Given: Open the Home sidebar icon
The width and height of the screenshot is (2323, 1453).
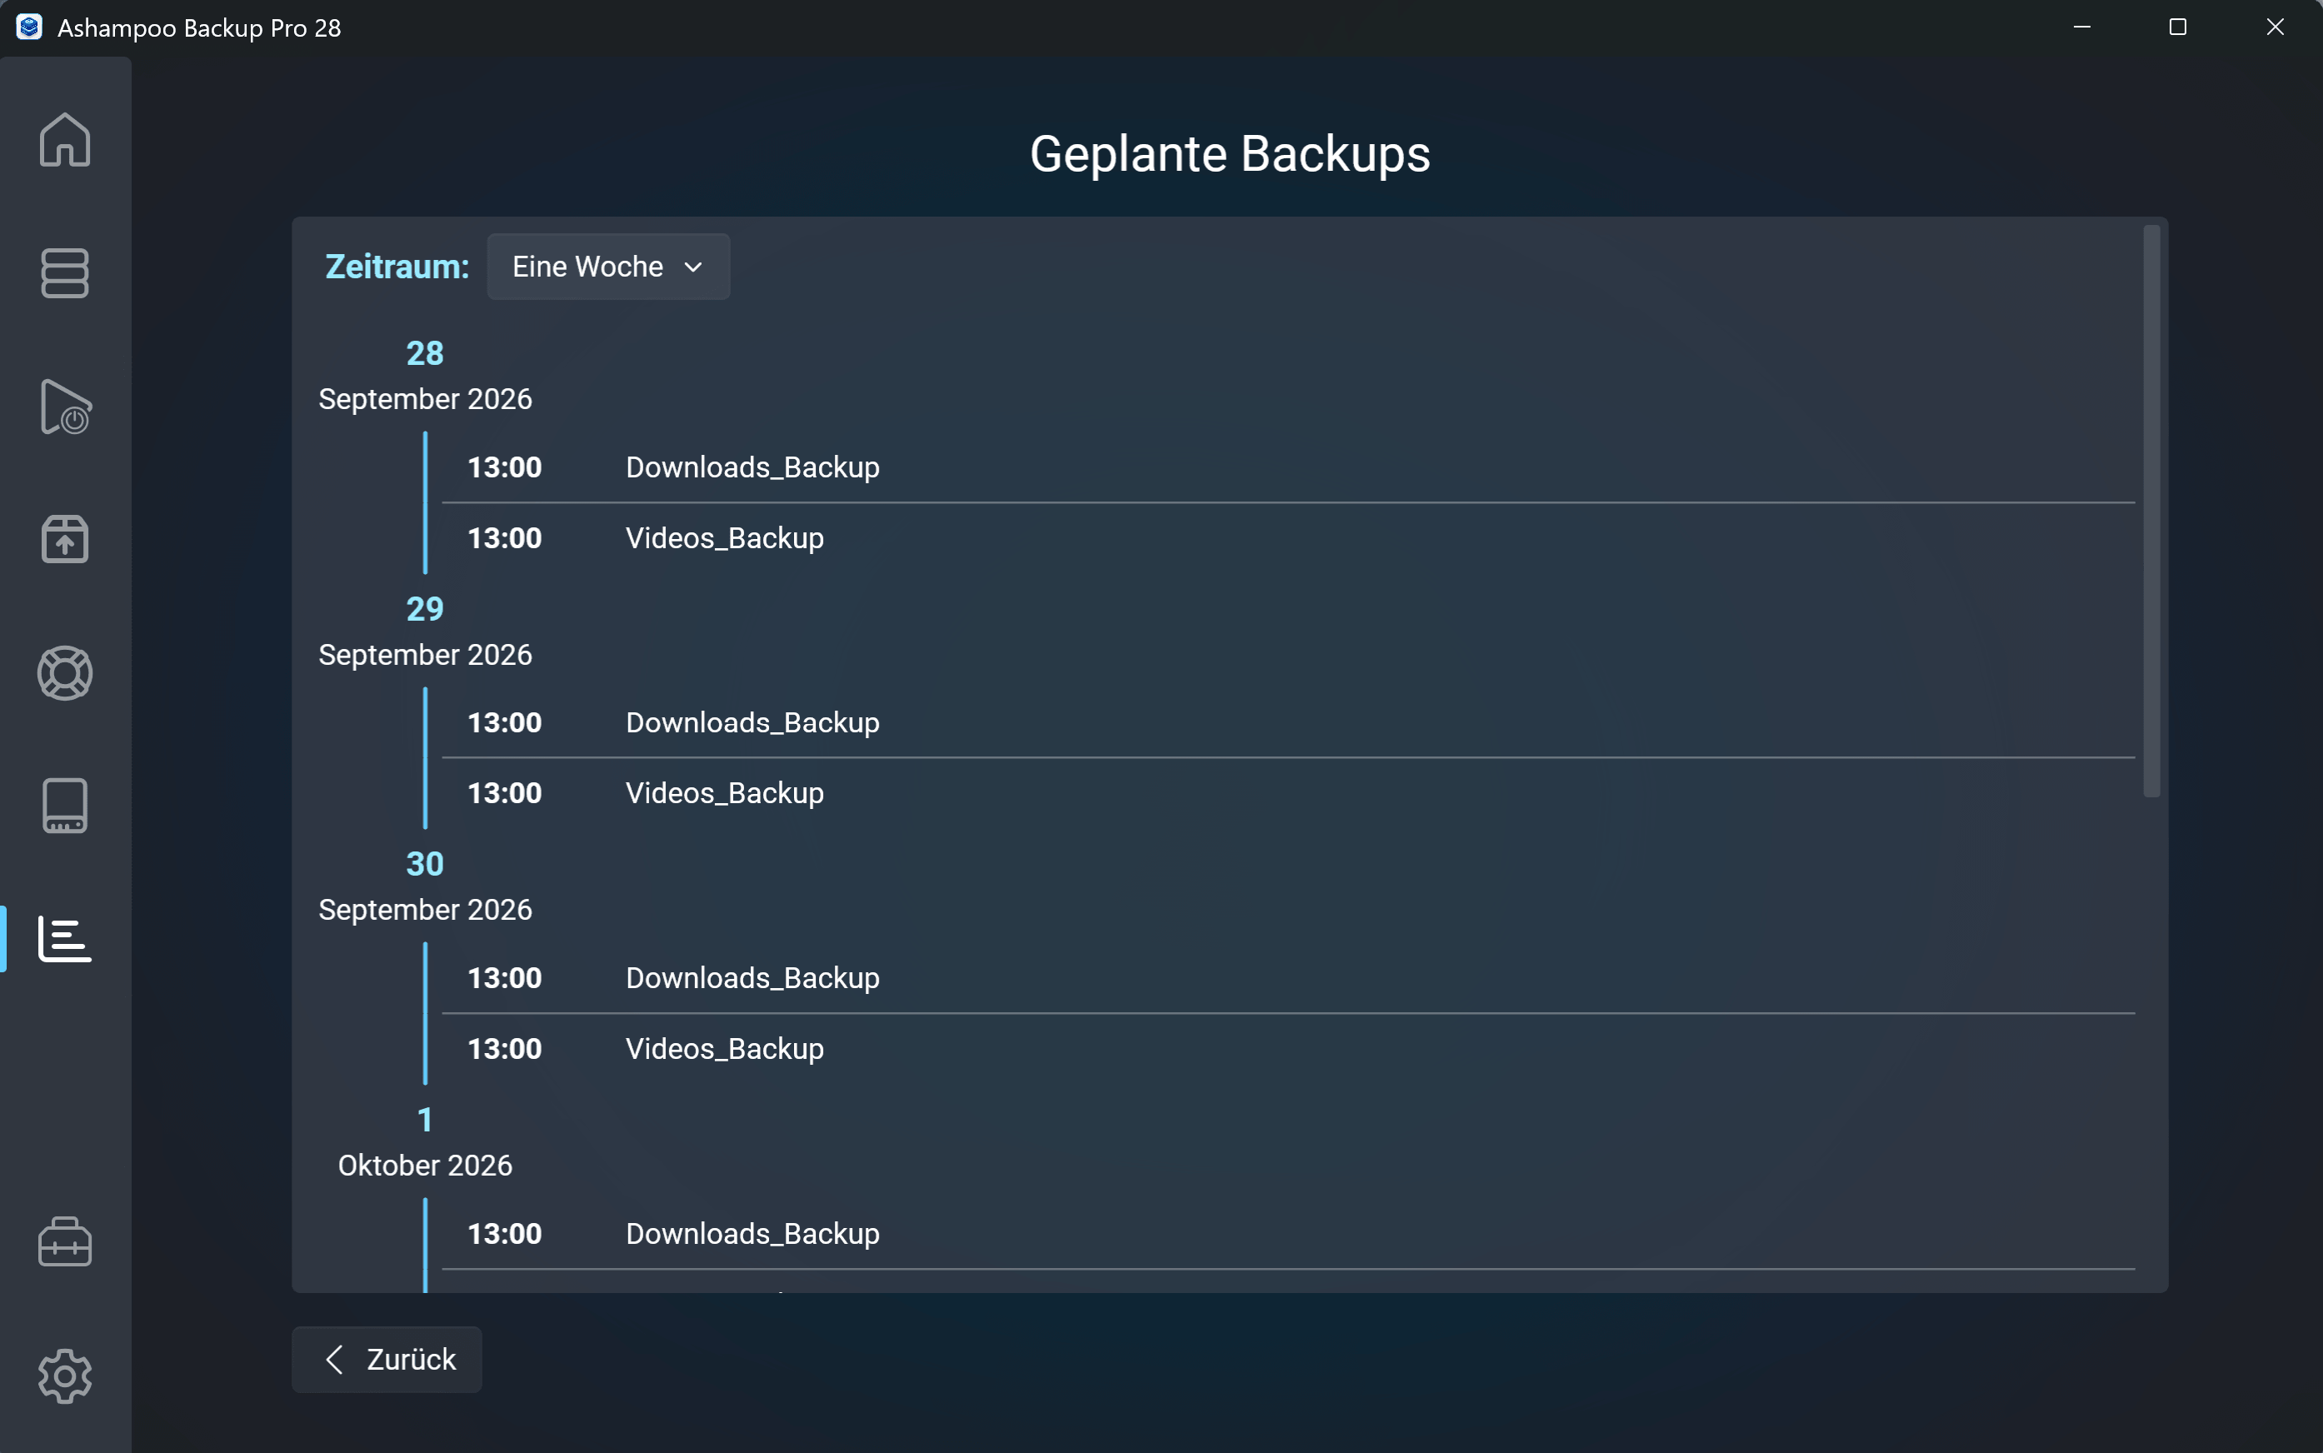Looking at the screenshot, I should point(64,140).
